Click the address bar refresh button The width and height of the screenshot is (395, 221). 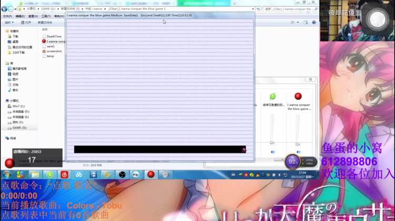259,9
